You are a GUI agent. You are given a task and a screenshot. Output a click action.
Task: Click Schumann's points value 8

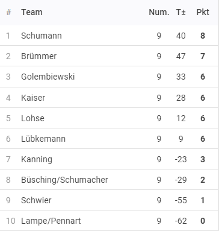click(203, 36)
